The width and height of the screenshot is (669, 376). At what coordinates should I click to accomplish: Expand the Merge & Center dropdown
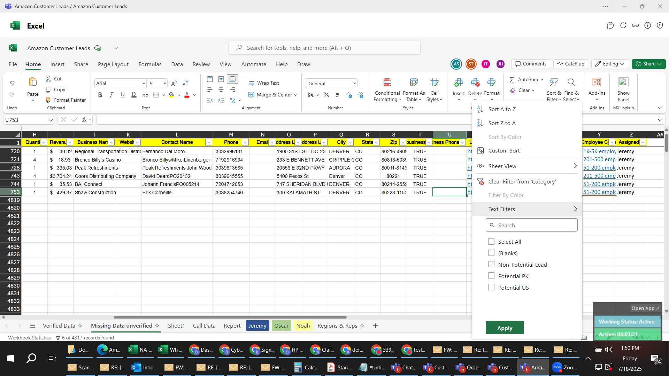[295, 95]
